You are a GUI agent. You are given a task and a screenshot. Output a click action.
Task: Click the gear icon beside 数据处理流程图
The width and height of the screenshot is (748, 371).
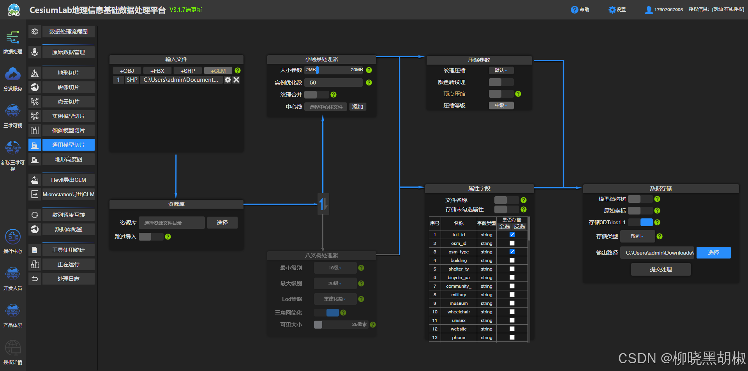(35, 32)
